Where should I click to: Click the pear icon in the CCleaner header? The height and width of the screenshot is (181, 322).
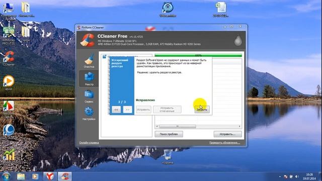(x=238, y=40)
